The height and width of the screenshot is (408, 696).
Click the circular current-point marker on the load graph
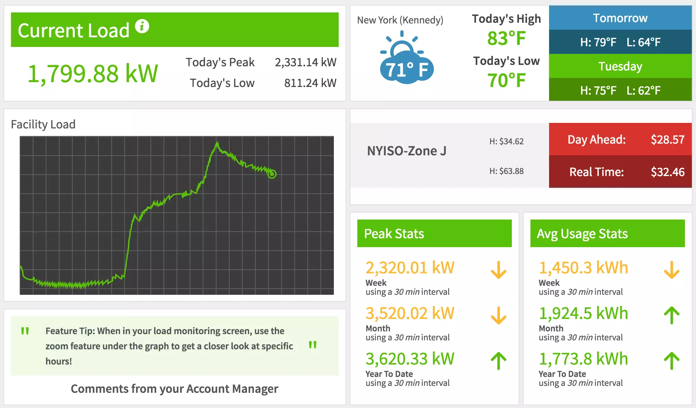click(x=272, y=174)
